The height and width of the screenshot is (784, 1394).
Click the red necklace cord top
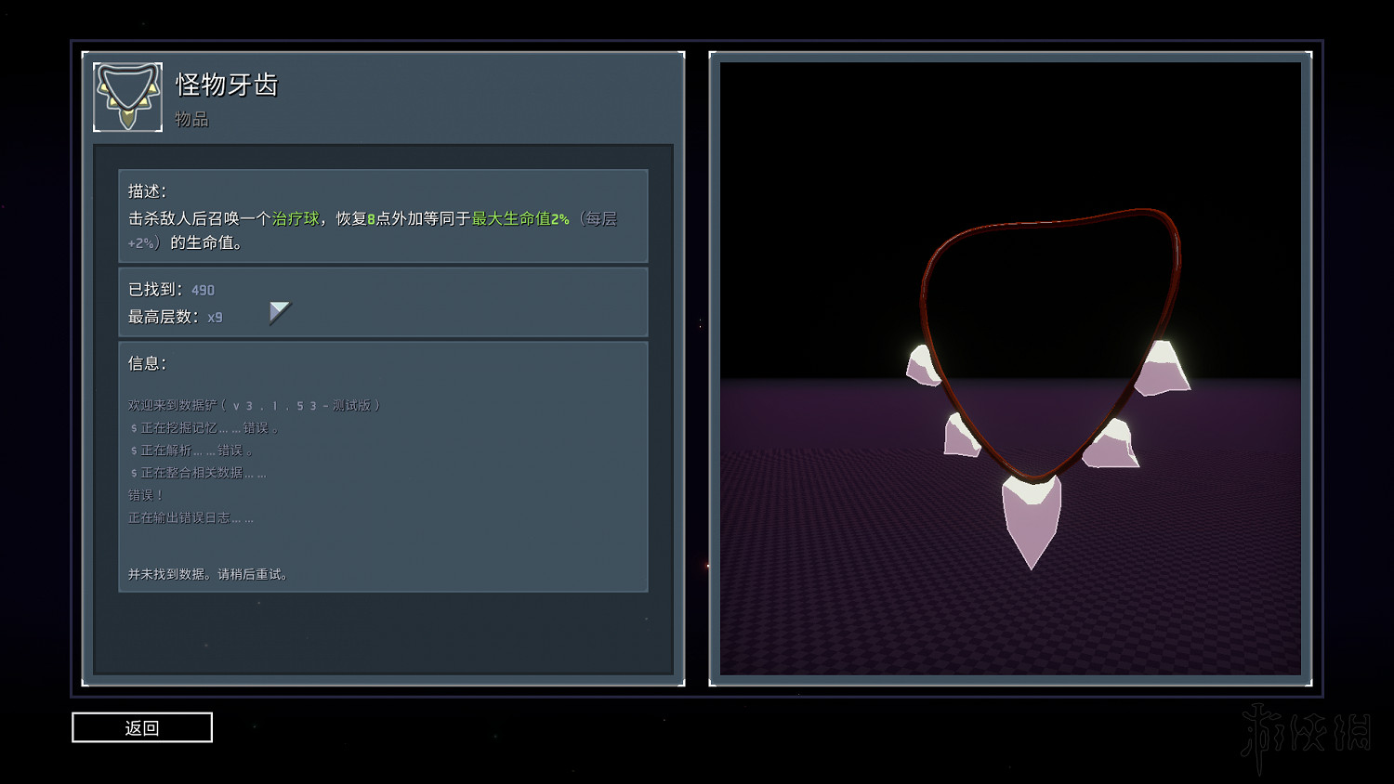tap(1050, 223)
